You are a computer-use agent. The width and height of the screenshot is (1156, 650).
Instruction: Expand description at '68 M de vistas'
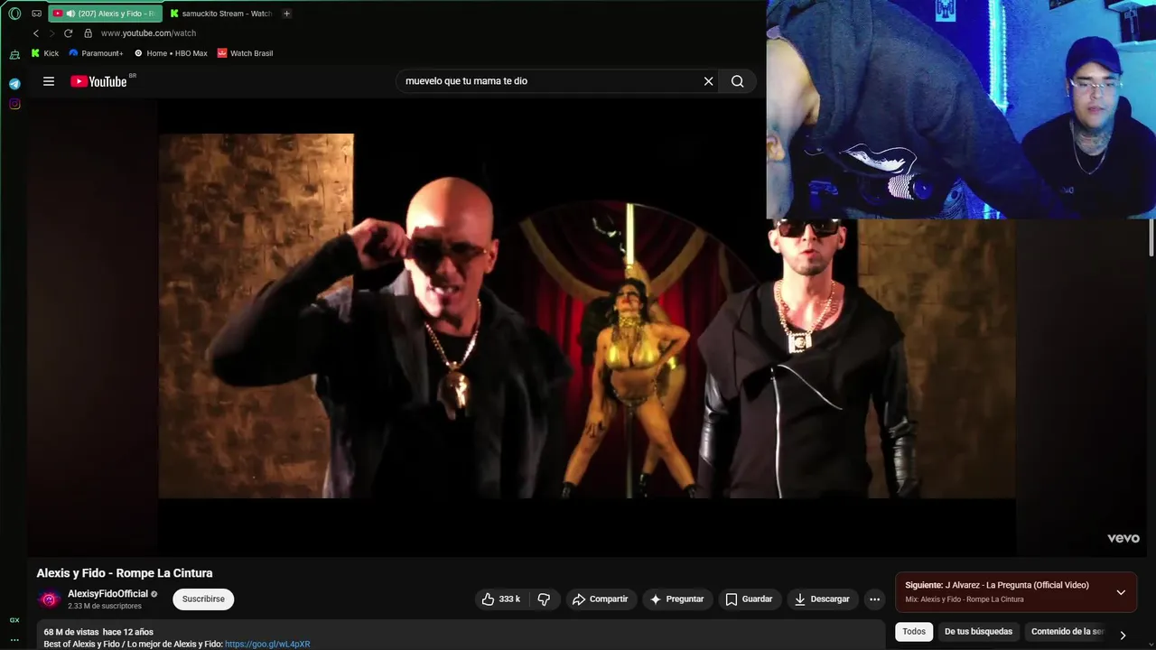tap(98, 632)
